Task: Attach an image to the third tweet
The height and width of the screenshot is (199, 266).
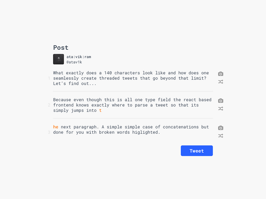Action: coord(221,128)
